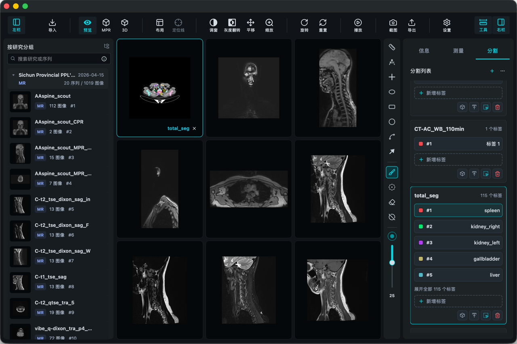The height and width of the screenshot is (344, 517).
Task: Select the CT-AC_WB_110min 标签 1 row
Action: coord(458,144)
